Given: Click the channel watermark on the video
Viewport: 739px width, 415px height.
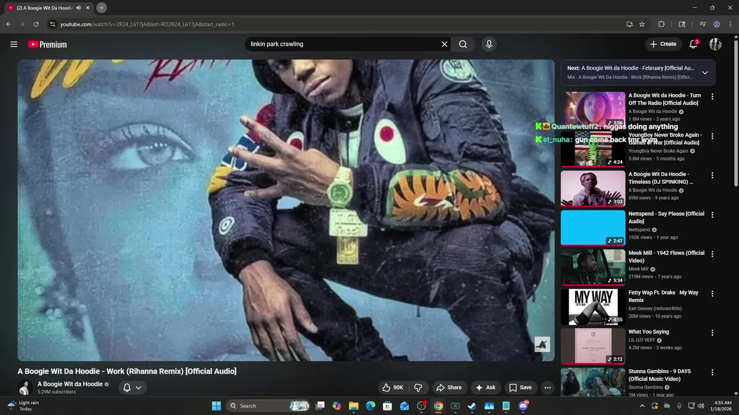Looking at the screenshot, I should [542, 344].
